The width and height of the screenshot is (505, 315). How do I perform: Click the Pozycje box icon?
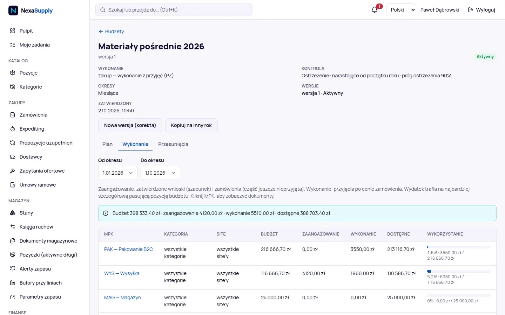point(13,73)
